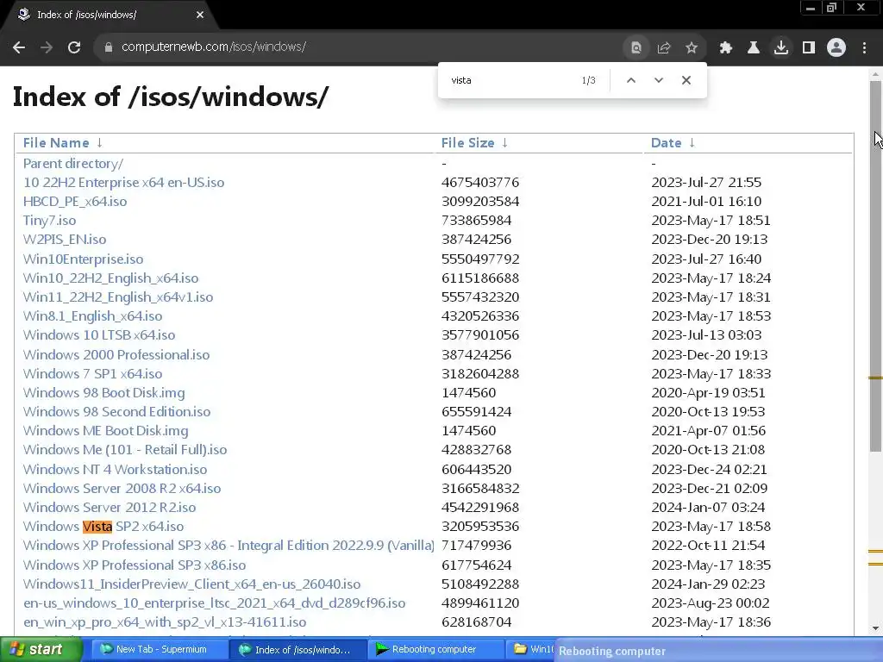Open Windows ME Boot Disk.img link
This screenshot has height=662, width=883.
click(x=106, y=431)
